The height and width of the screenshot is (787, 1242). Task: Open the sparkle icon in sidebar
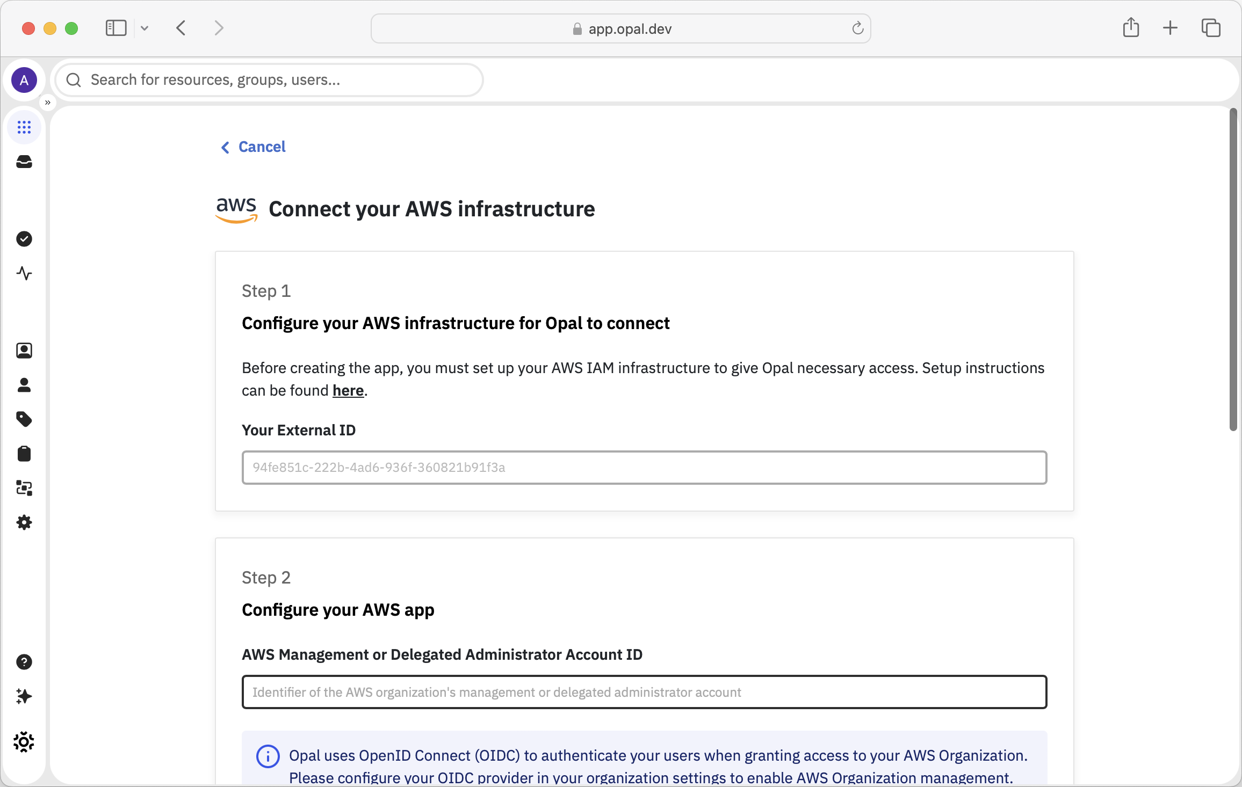(x=24, y=696)
